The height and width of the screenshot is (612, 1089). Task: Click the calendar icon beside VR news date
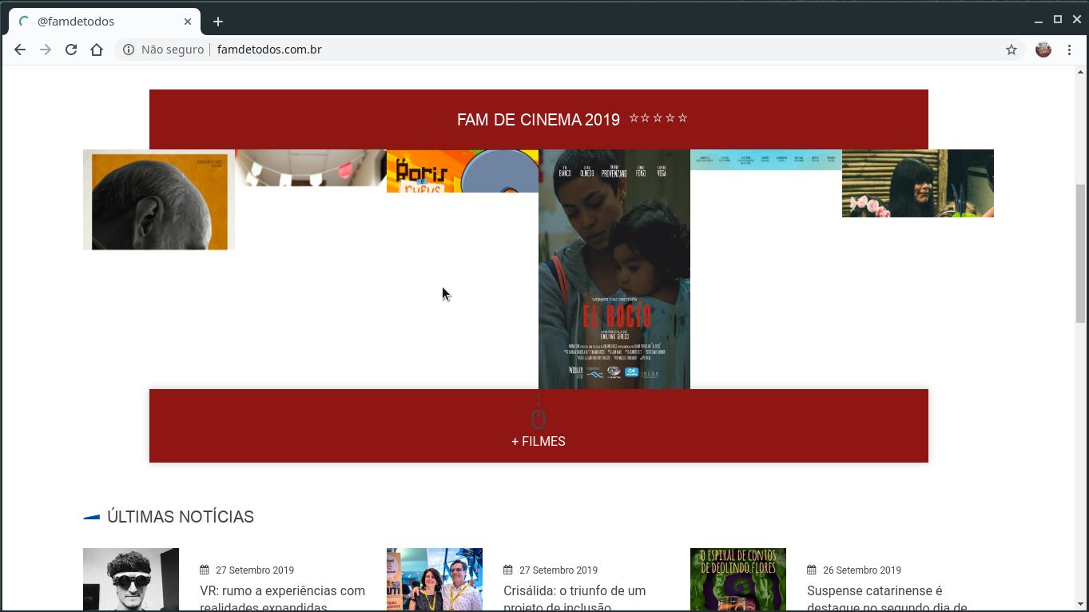pos(205,570)
